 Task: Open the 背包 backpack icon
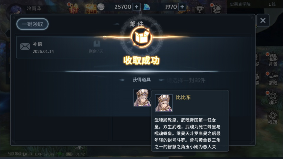click(x=273, y=59)
